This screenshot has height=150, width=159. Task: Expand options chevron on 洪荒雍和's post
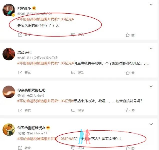[x=151, y=49]
